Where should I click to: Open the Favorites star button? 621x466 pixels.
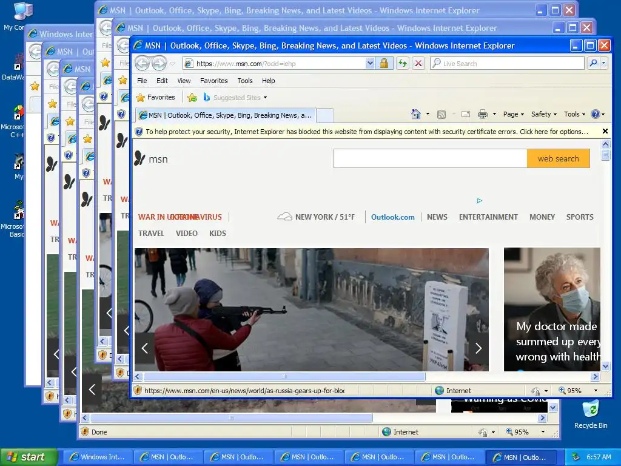pyautogui.click(x=156, y=97)
